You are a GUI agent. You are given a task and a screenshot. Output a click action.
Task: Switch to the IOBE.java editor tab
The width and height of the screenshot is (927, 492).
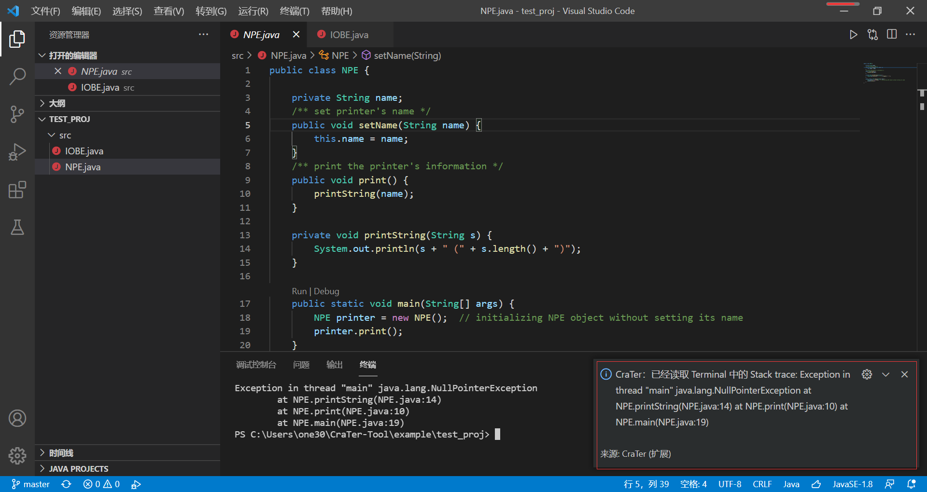click(349, 35)
